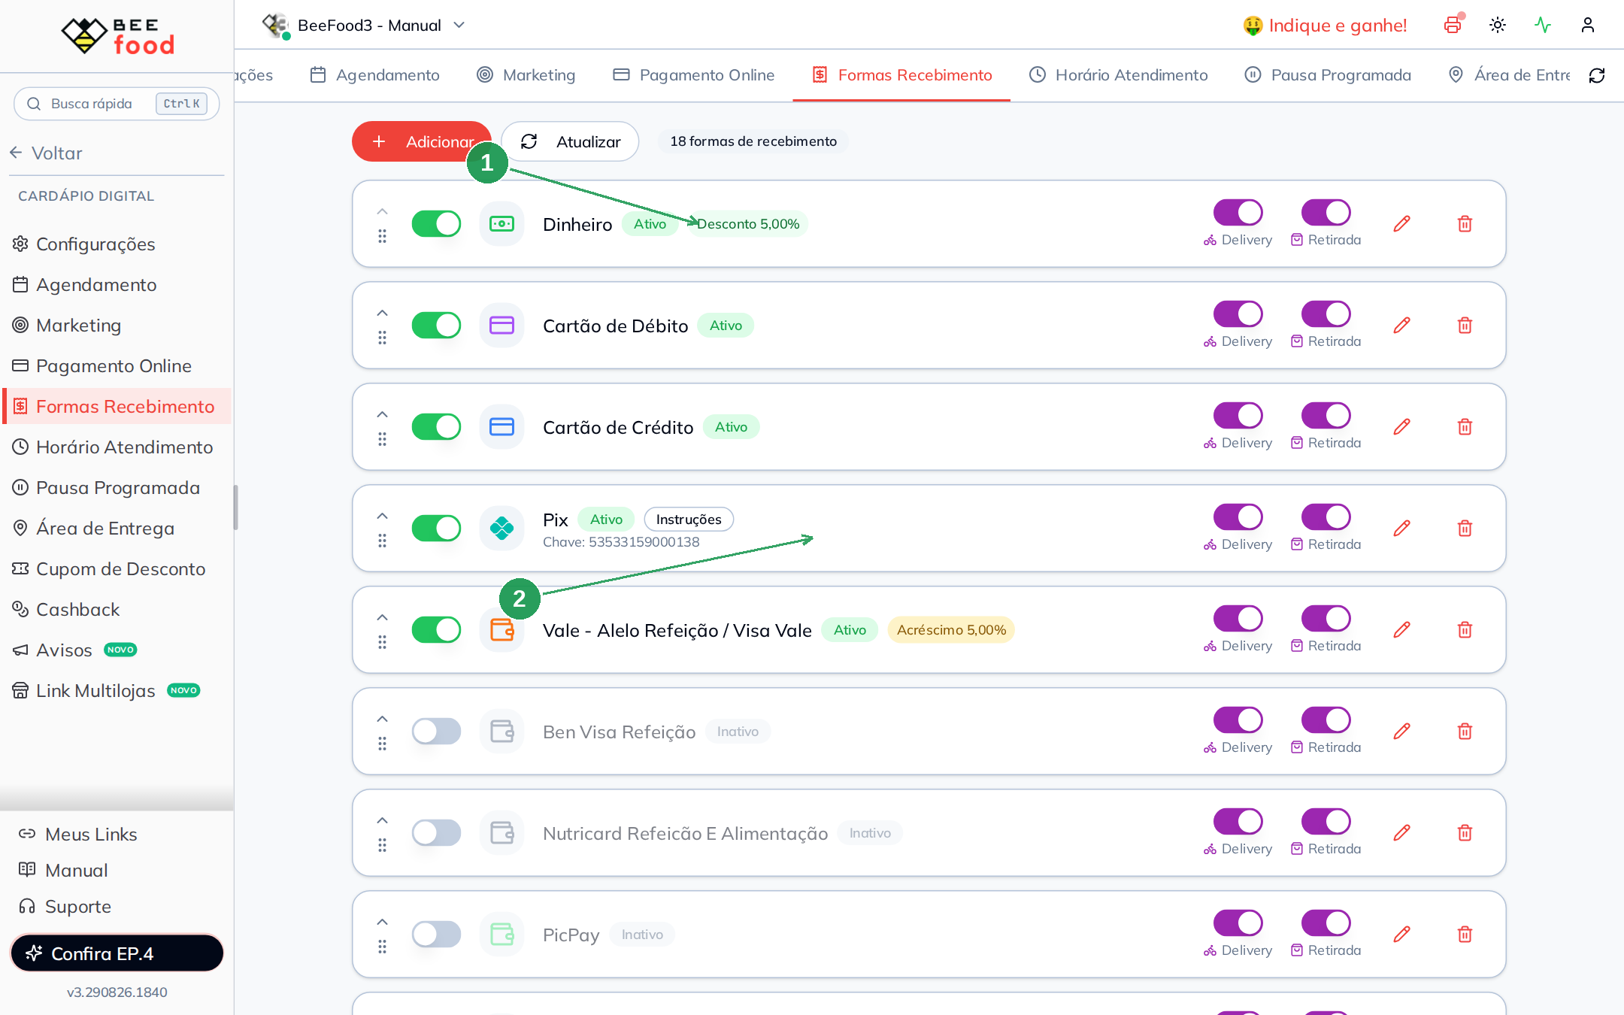The width and height of the screenshot is (1624, 1015).
Task: Delete the PicPay payment method
Action: (1465, 935)
